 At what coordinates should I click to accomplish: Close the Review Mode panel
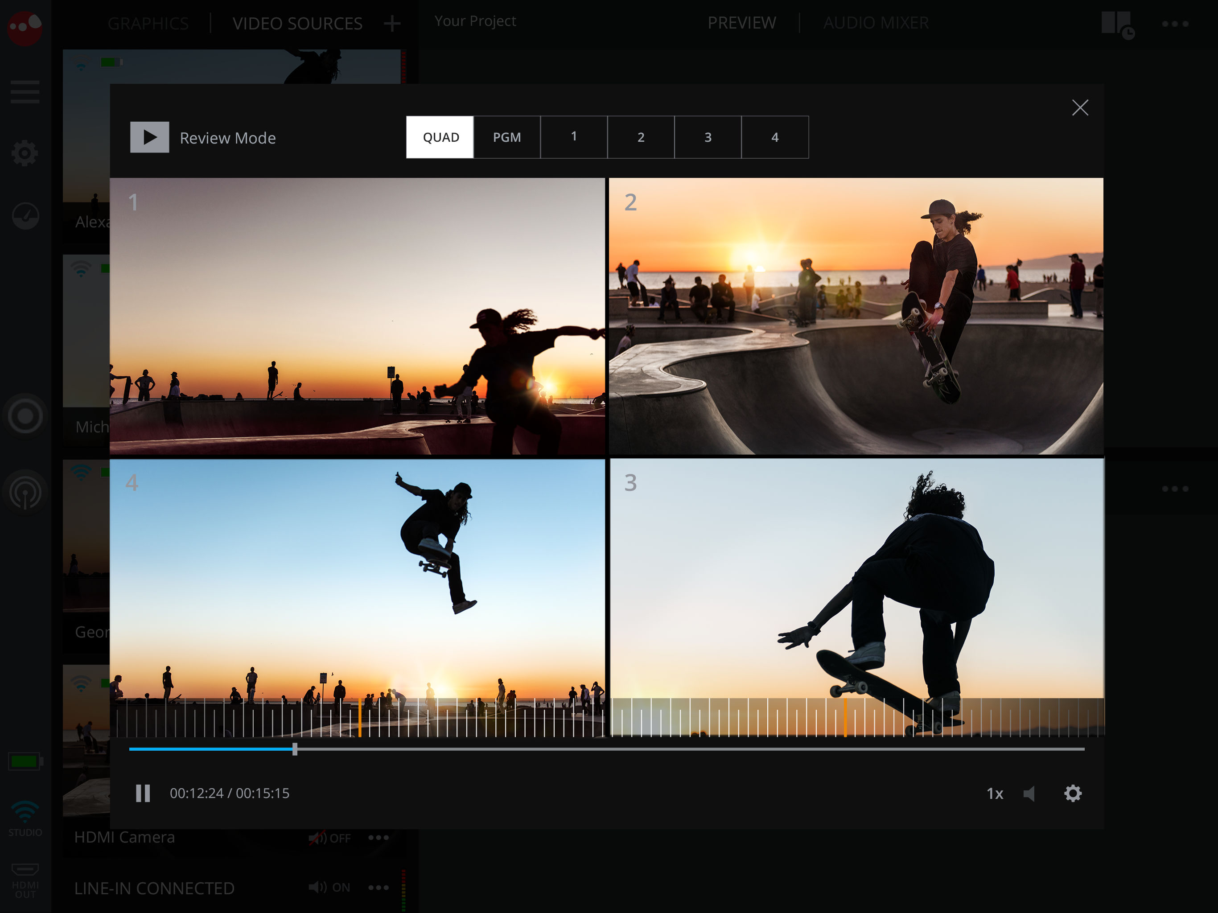tap(1080, 107)
